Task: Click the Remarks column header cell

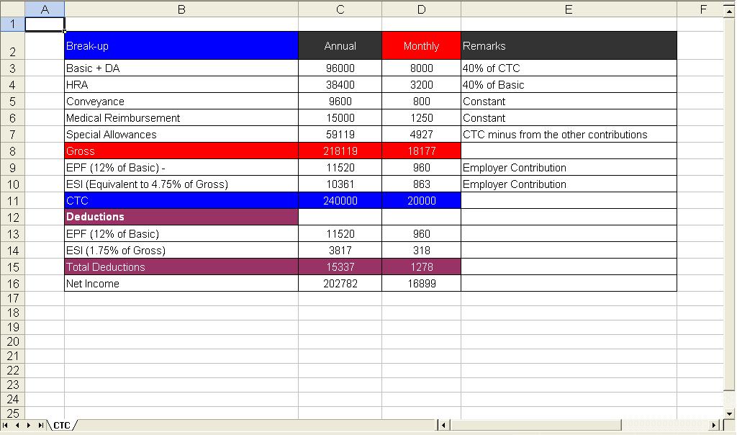Action: coord(568,45)
